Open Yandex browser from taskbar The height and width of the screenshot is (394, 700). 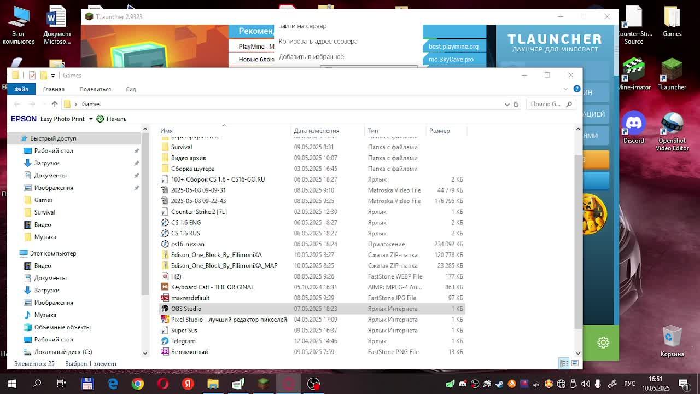(188, 384)
